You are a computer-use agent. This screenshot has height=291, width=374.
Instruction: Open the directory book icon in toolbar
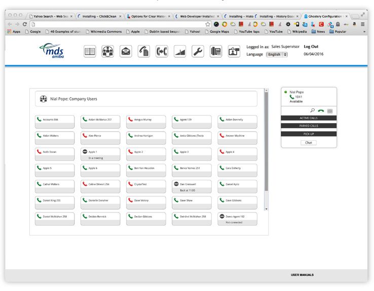pyautogui.click(x=89, y=51)
